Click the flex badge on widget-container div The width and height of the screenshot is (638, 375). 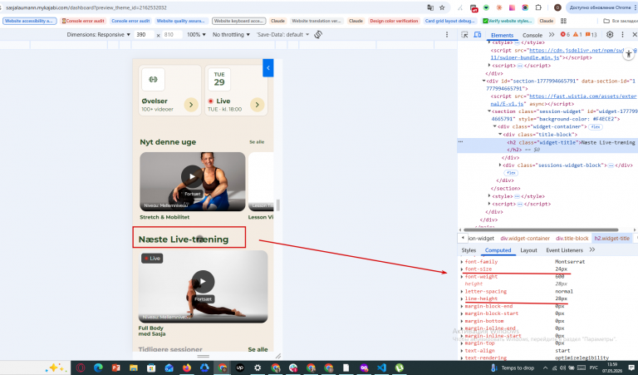click(596, 127)
